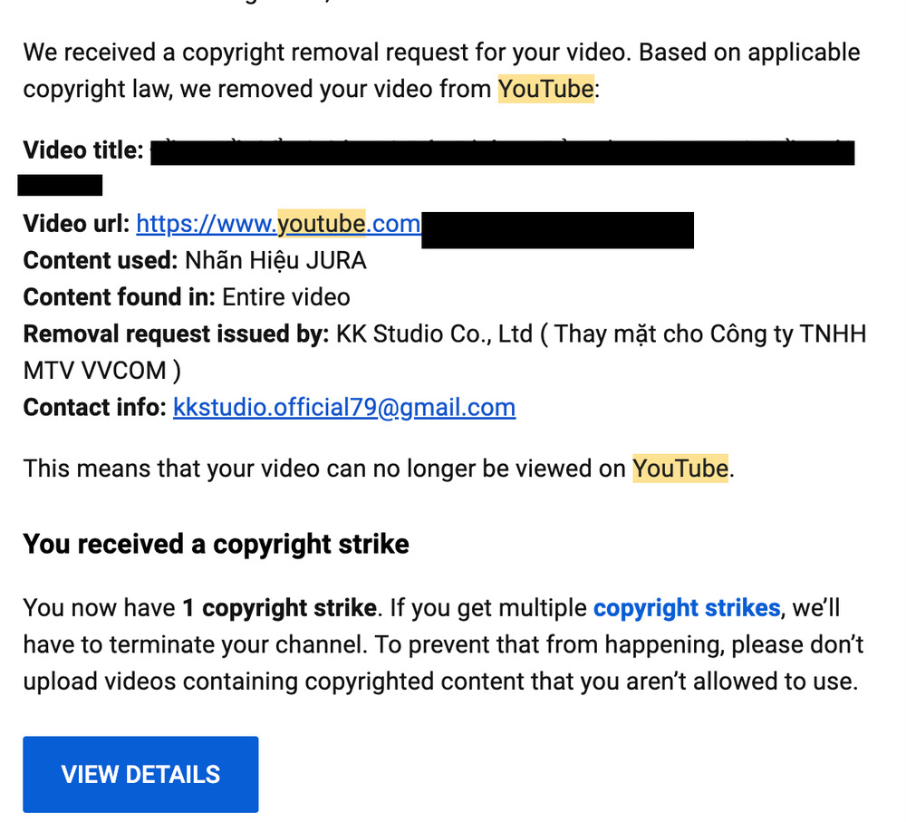Screen dimensions: 906x822
Task: Click the "MTV VVCOM" text
Action: click(95, 371)
